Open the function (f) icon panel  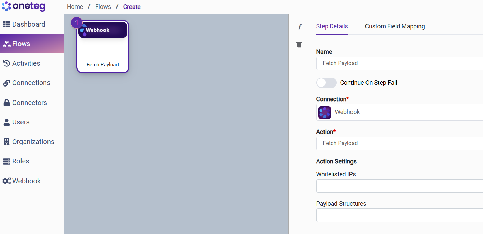tap(300, 27)
